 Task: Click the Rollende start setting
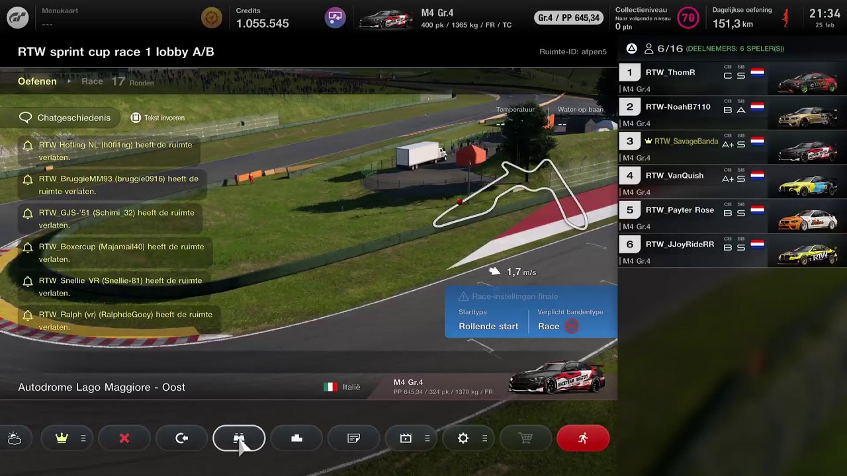(x=488, y=326)
